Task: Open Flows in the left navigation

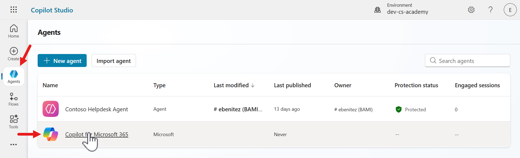Action: (14, 99)
